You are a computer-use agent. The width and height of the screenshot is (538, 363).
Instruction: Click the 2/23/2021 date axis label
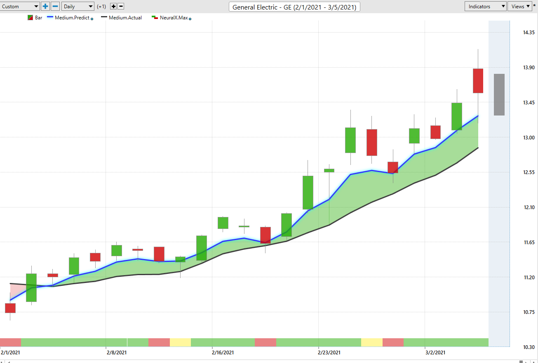click(329, 353)
